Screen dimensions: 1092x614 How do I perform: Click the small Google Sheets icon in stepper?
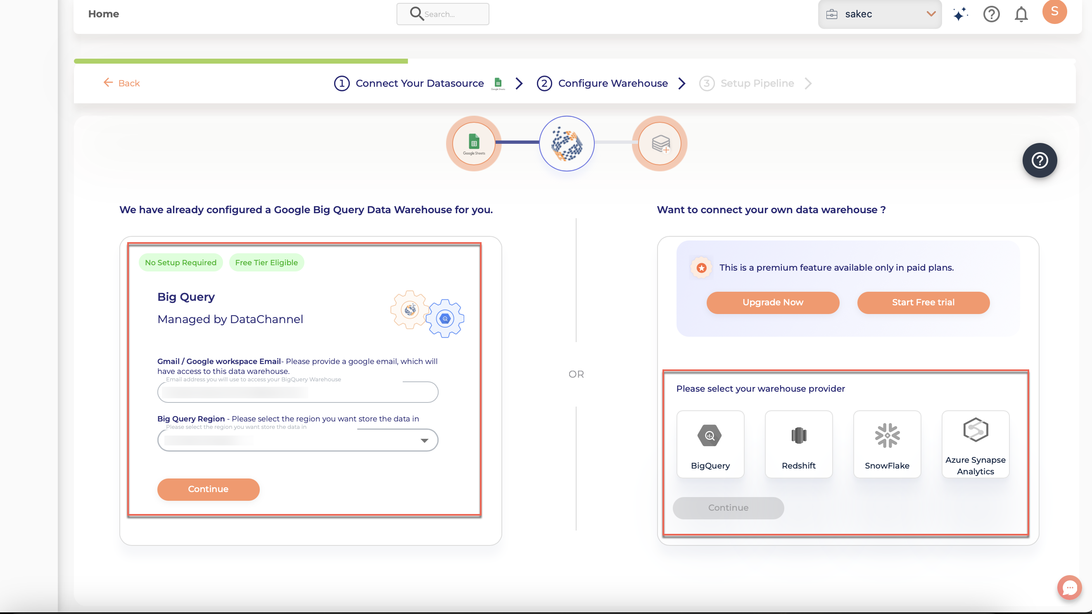[x=498, y=83]
